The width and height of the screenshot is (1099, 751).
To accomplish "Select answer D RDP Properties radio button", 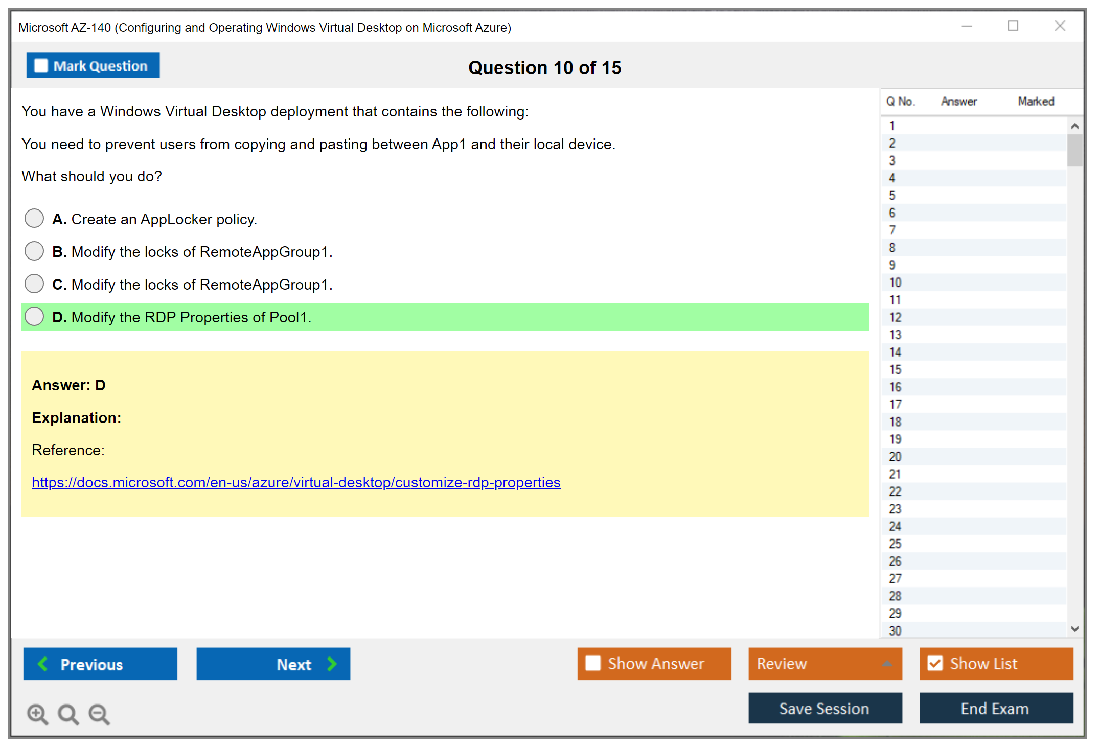I will coord(34,316).
